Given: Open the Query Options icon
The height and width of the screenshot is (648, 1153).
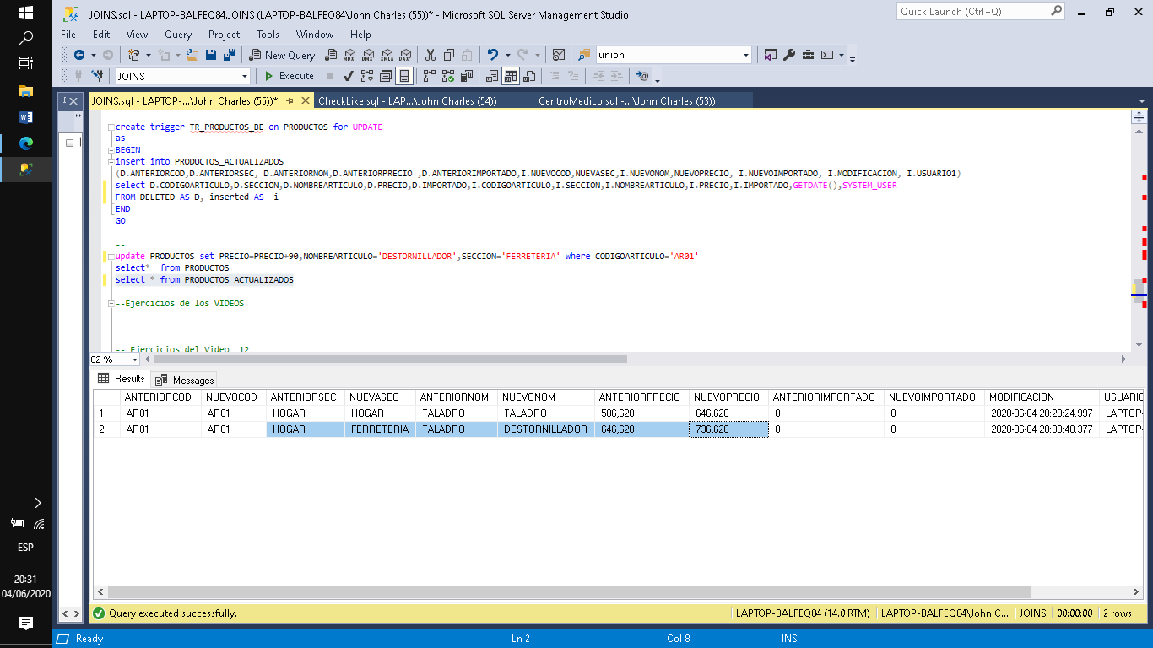Looking at the screenshot, I should [386, 76].
